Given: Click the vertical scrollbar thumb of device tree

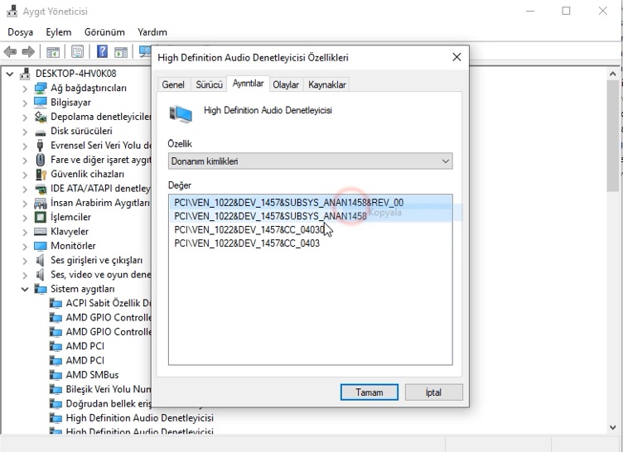Looking at the screenshot, I should coord(612,136).
